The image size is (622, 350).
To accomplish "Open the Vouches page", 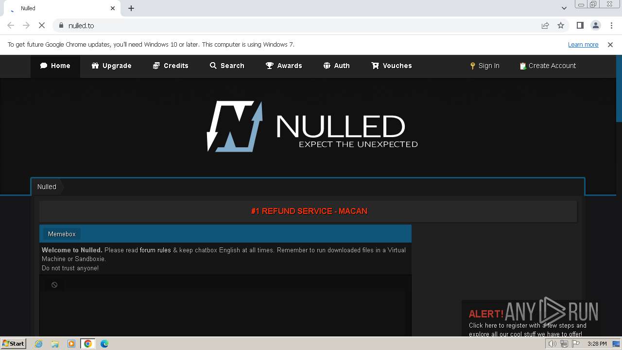I will [x=392, y=66].
